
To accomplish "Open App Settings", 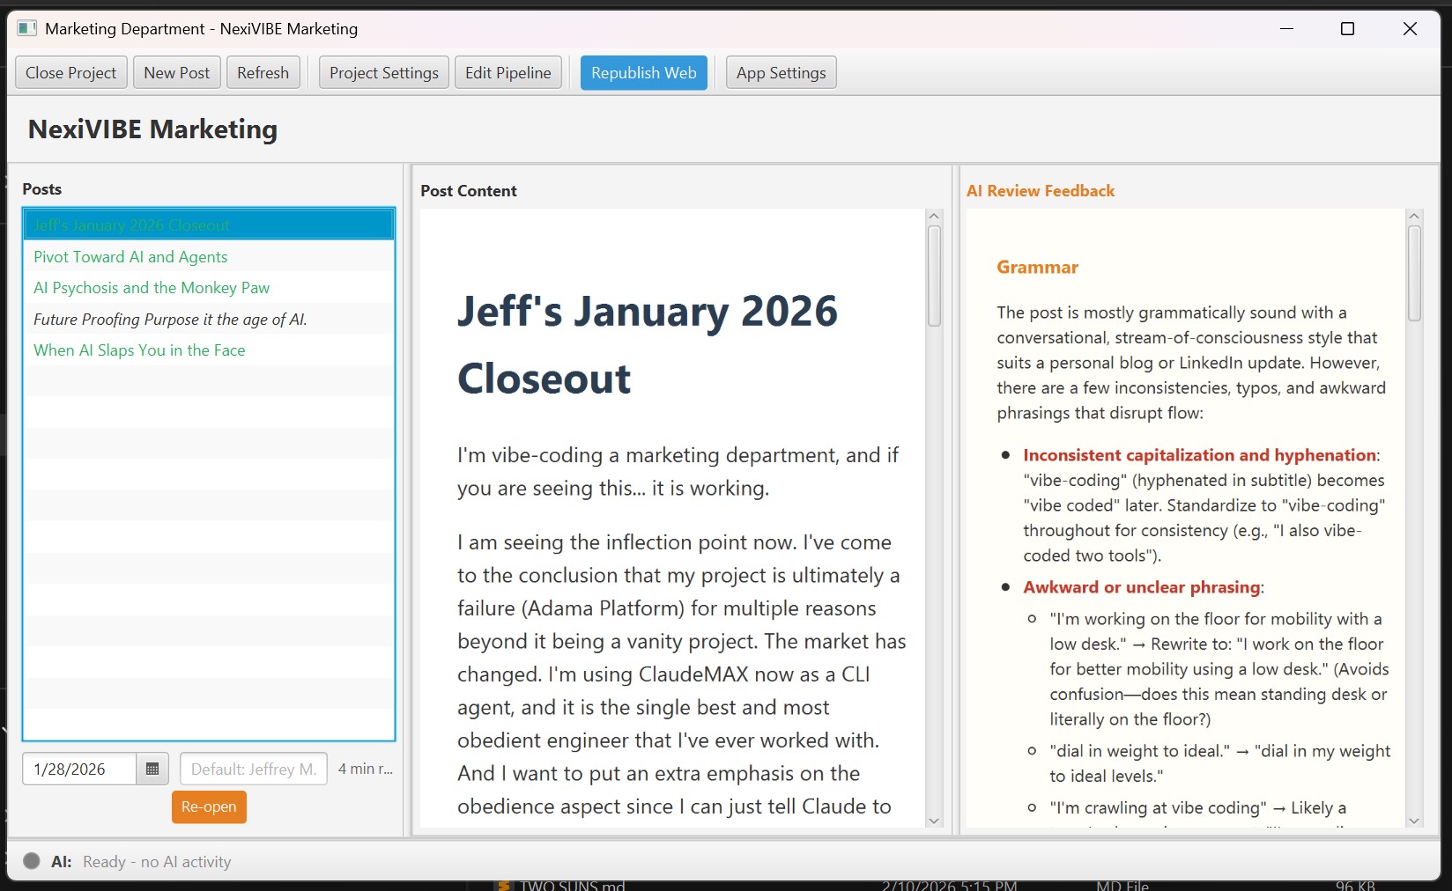I will (780, 72).
